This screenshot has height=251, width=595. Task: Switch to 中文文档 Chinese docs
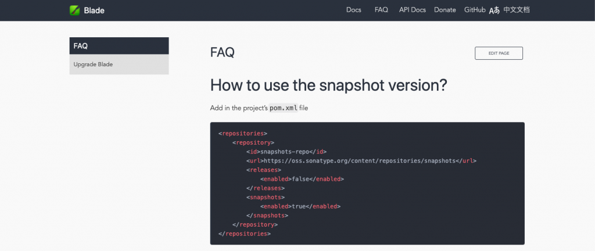(x=516, y=10)
